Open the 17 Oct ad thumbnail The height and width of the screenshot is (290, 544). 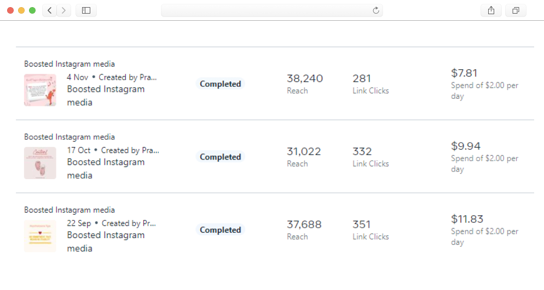click(x=40, y=163)
